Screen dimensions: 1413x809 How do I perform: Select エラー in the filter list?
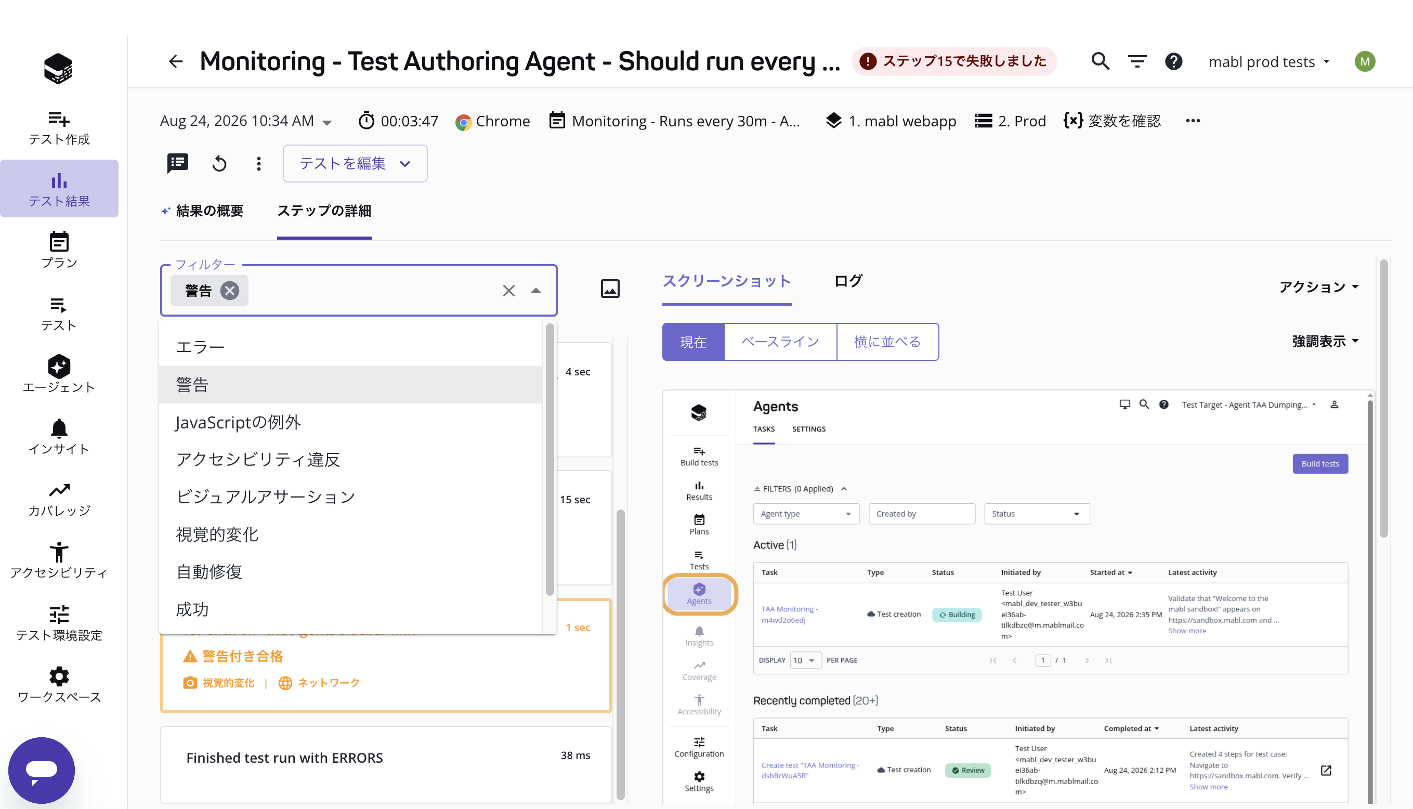(350, 347)
